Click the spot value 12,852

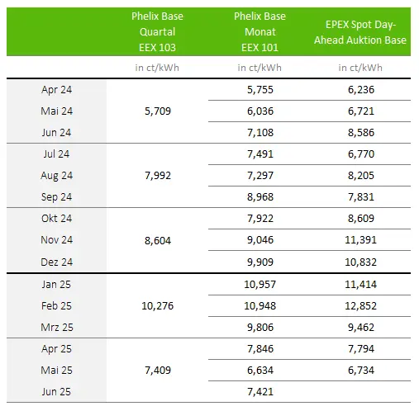pyautogui.click(x=361, y=306)
